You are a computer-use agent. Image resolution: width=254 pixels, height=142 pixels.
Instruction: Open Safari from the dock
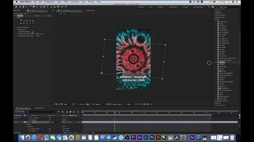tap(34, 138)
